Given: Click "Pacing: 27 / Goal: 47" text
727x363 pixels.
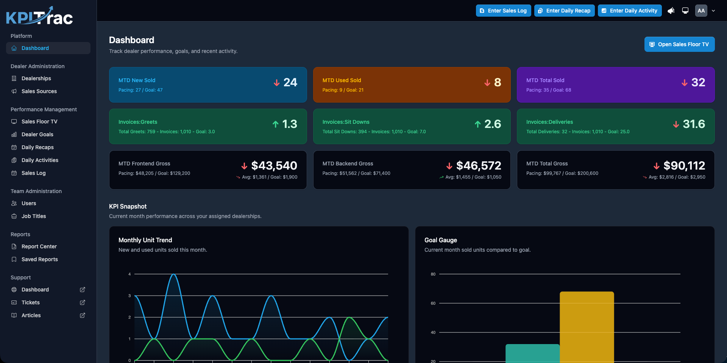Looking at the screenshot, I should coord(140,90).
